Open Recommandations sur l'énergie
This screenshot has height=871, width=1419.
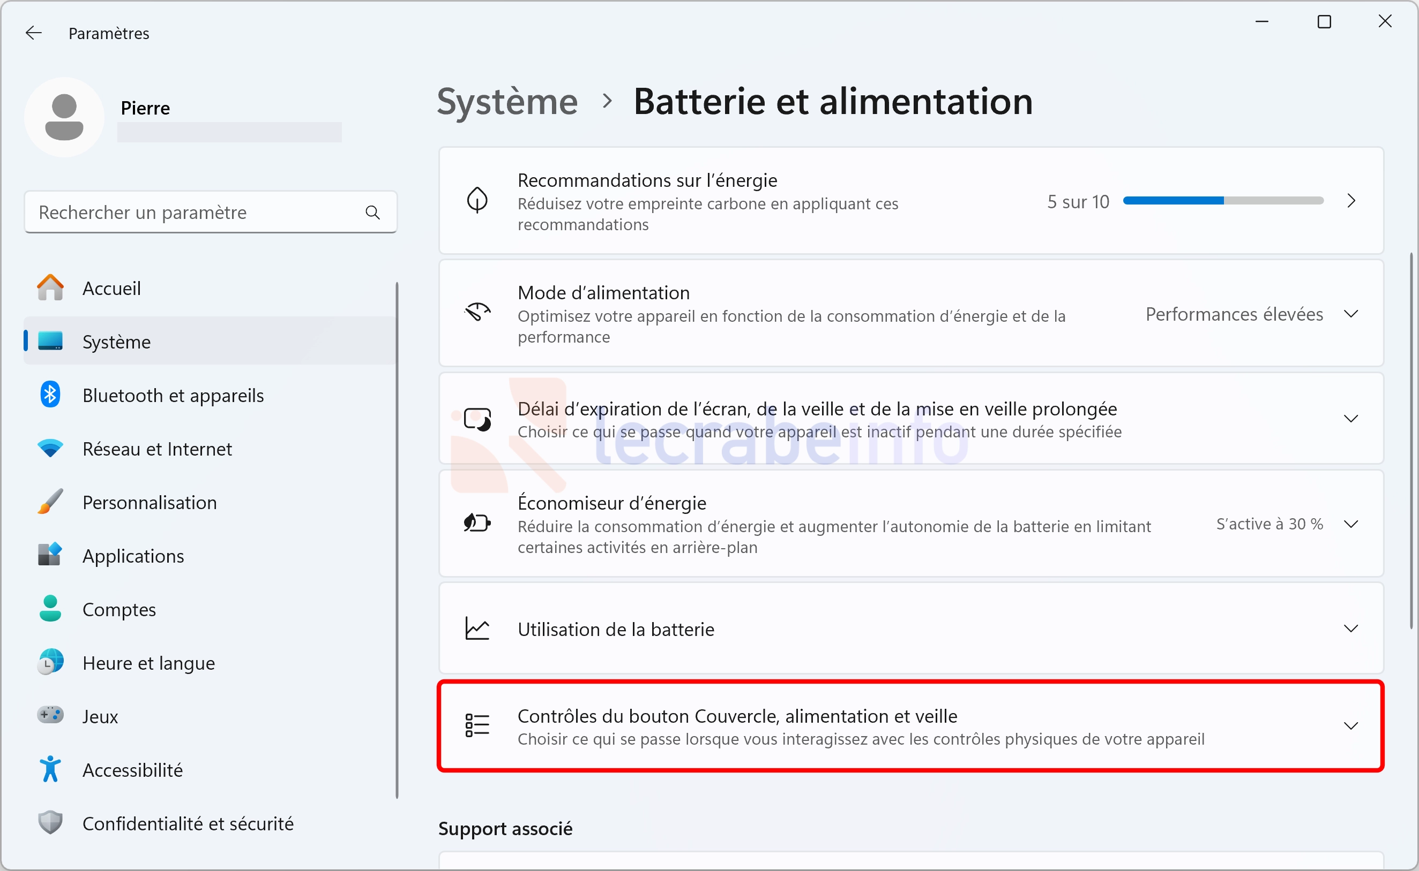[x=911, y=200]
